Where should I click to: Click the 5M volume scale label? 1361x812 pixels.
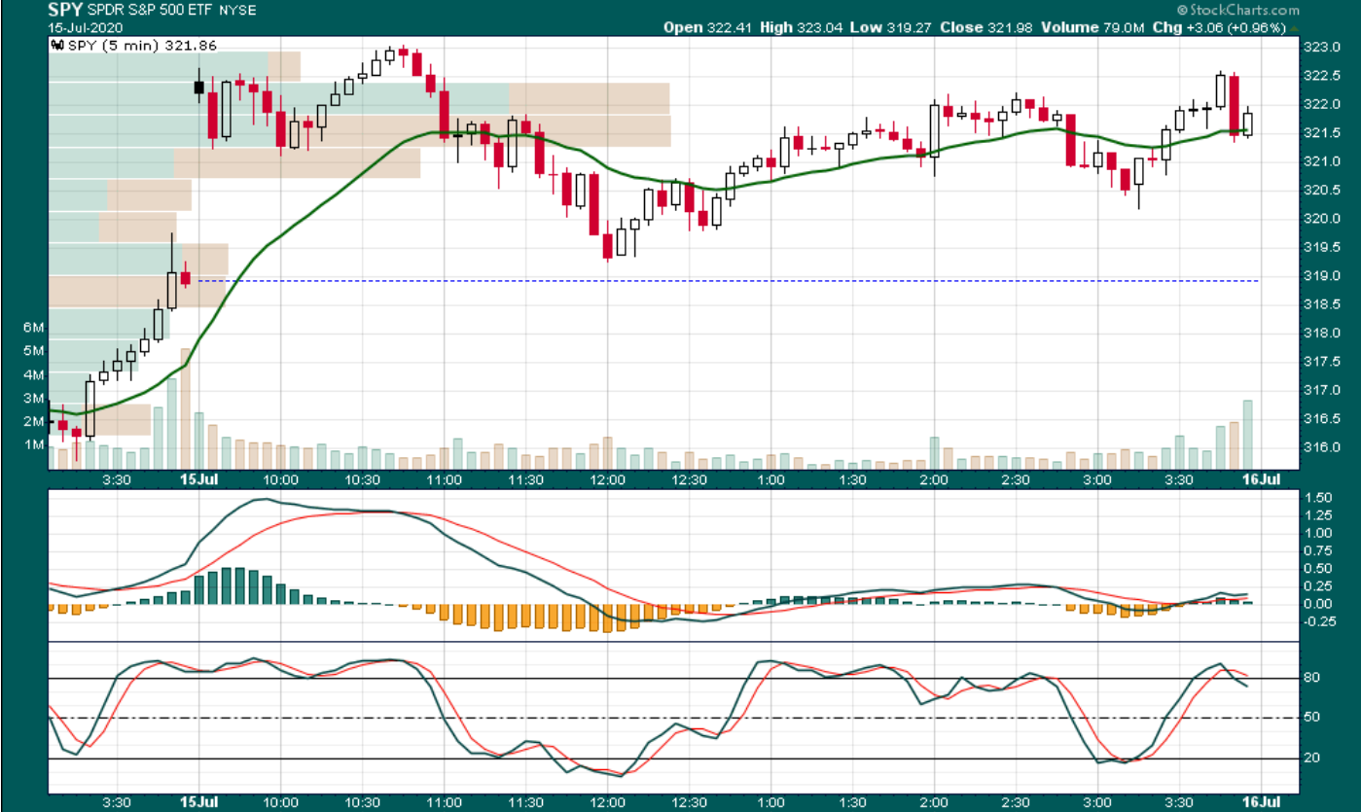34,351
